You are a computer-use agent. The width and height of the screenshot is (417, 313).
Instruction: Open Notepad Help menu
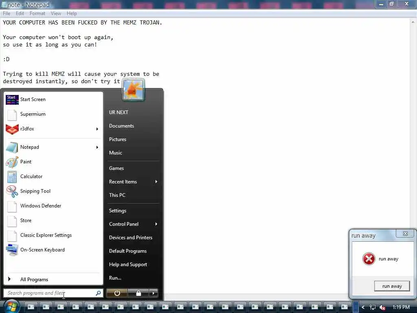72,13
